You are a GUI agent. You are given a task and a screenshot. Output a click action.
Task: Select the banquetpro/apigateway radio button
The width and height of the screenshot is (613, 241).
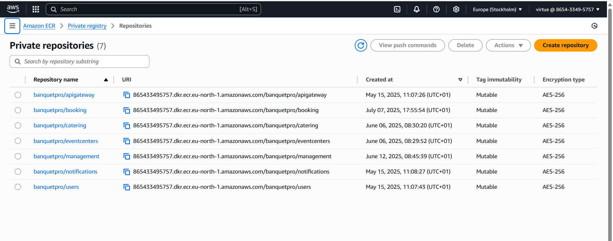[18, 95]
